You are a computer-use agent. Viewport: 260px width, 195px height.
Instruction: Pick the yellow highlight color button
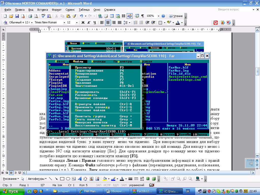(169, 23)
